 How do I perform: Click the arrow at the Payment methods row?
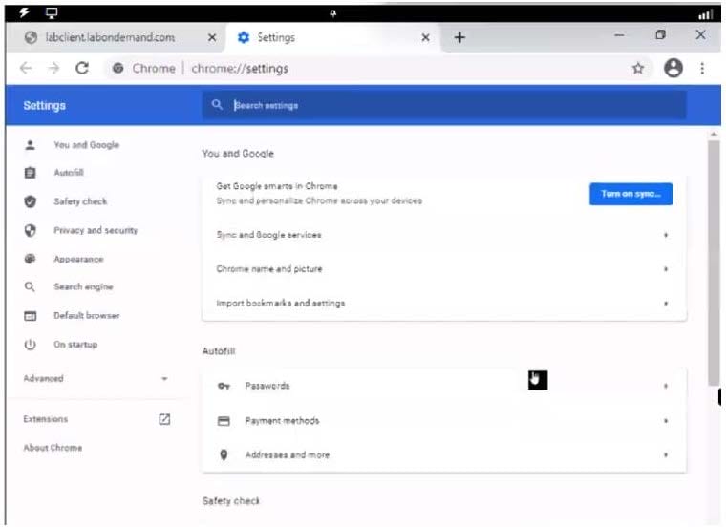(x=666, y=421)
